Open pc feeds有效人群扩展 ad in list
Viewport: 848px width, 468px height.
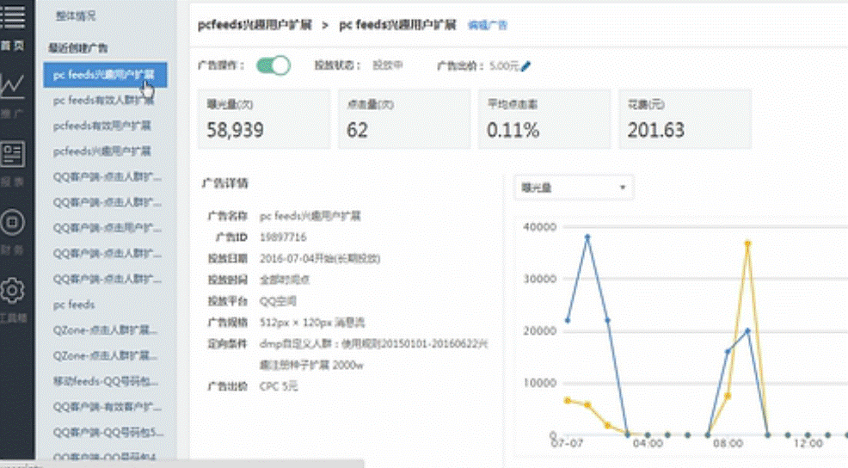[105, 100]
